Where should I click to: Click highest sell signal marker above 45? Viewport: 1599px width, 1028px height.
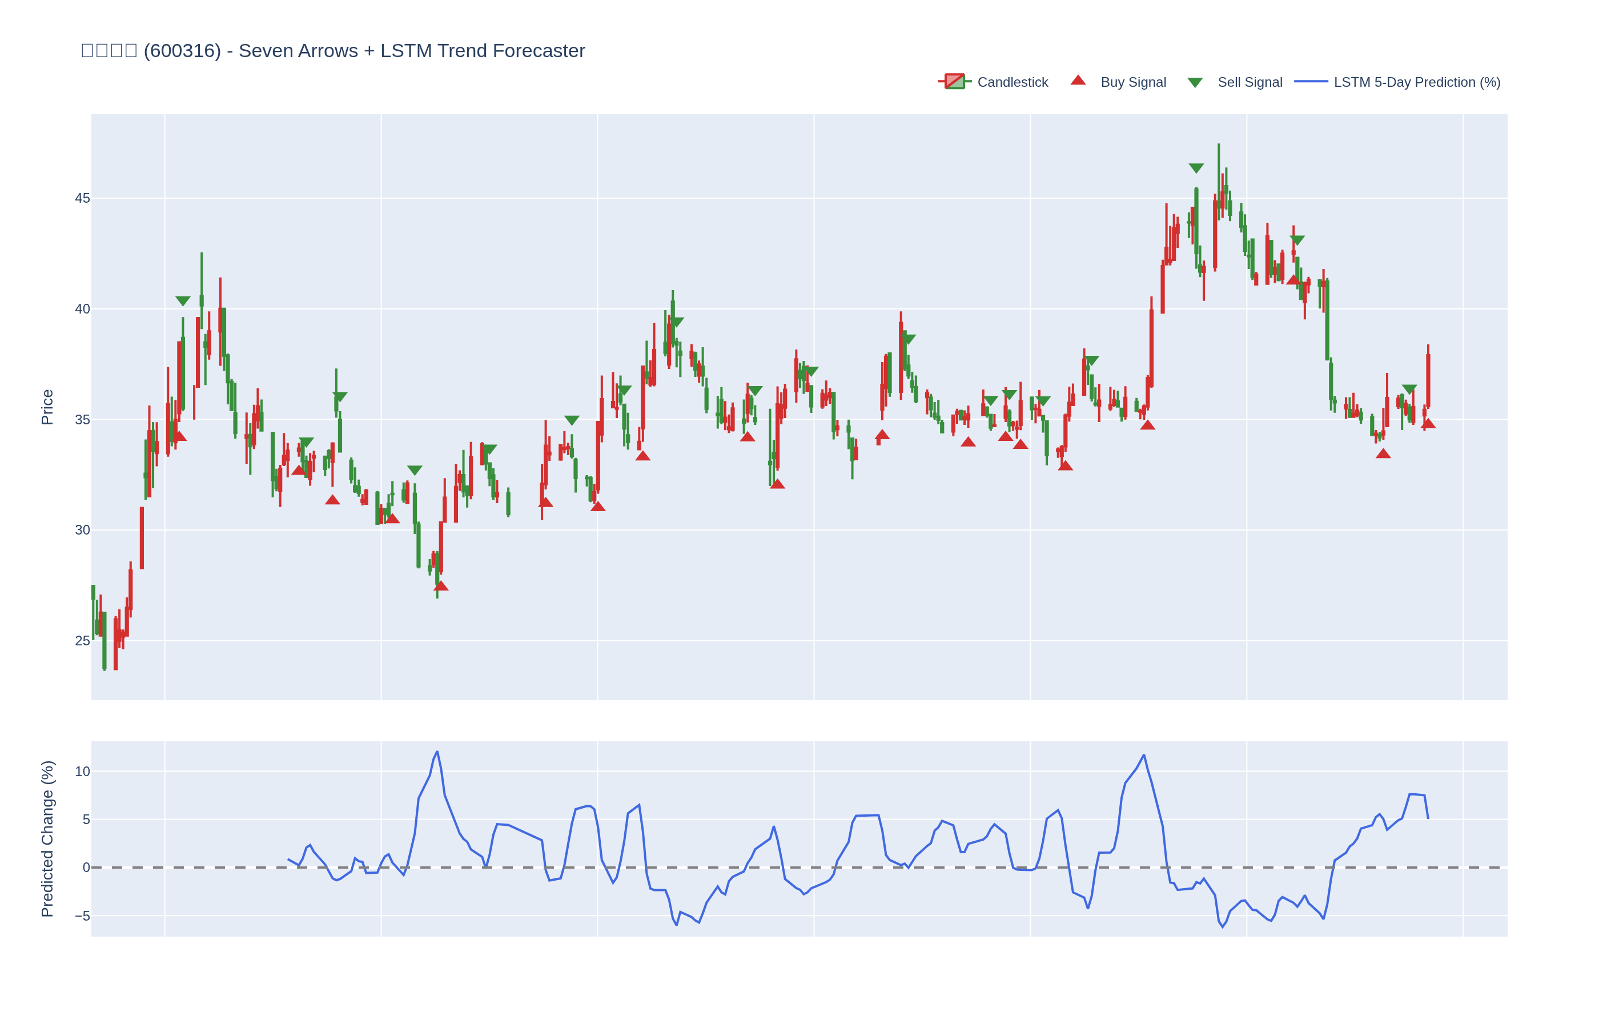pos(1196,168)
